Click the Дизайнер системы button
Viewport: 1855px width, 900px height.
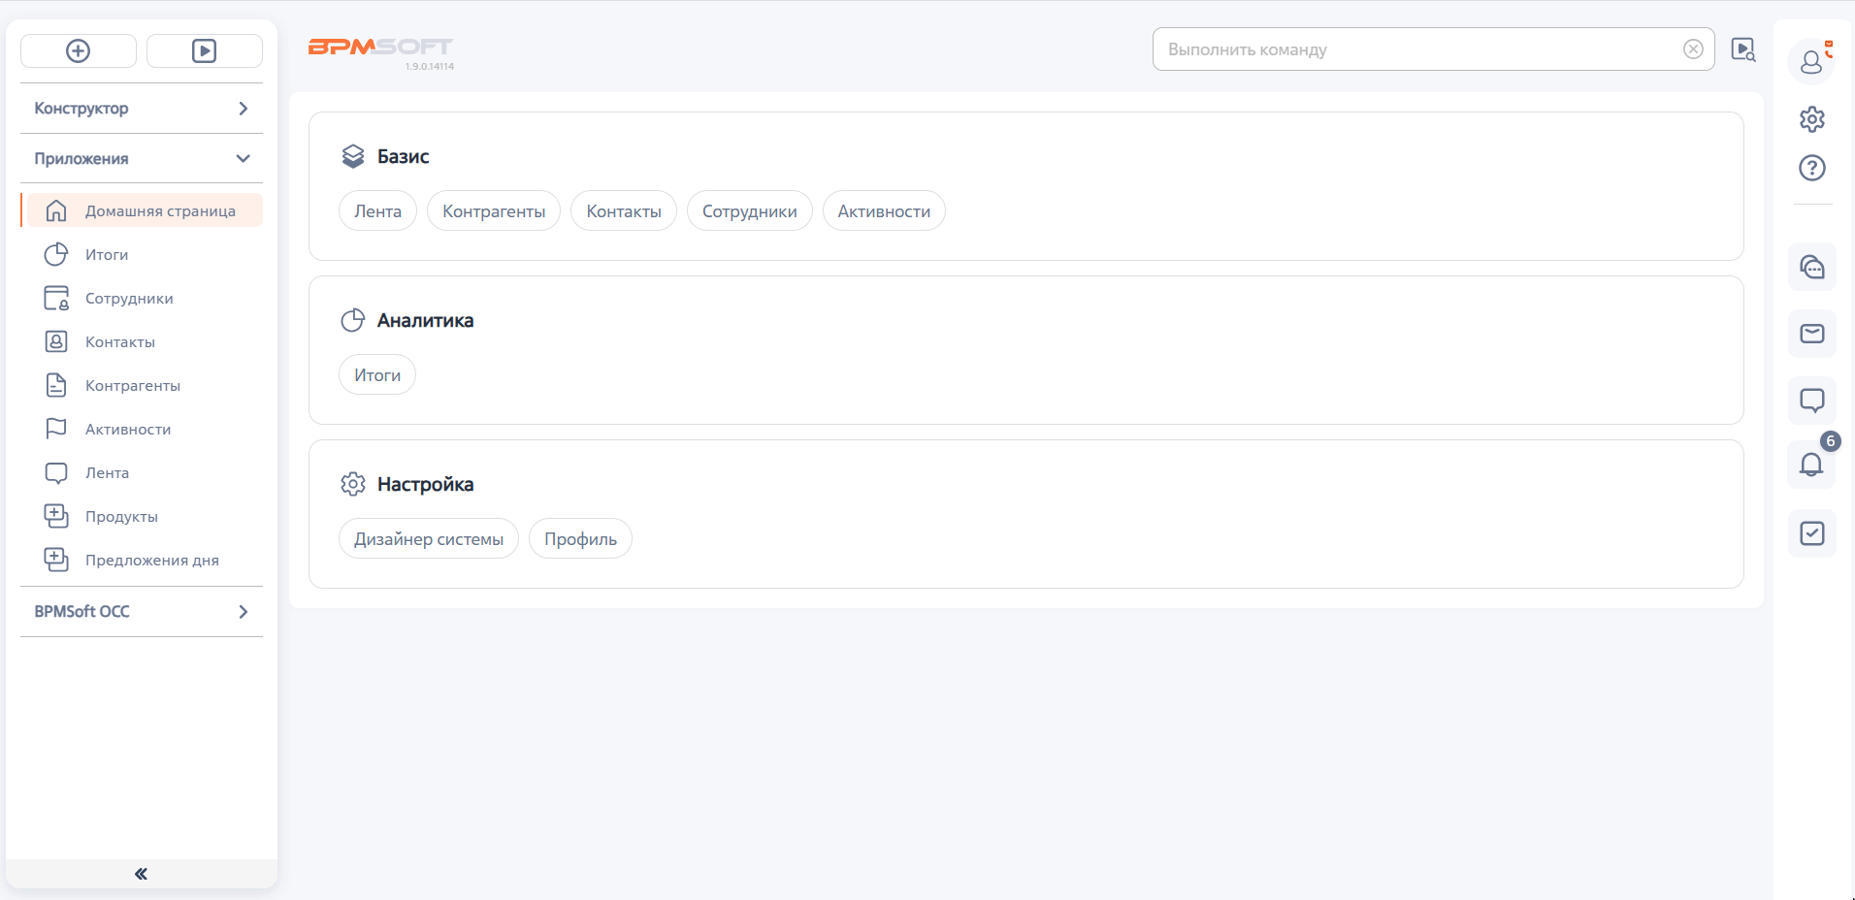click(x=428, y=539)
